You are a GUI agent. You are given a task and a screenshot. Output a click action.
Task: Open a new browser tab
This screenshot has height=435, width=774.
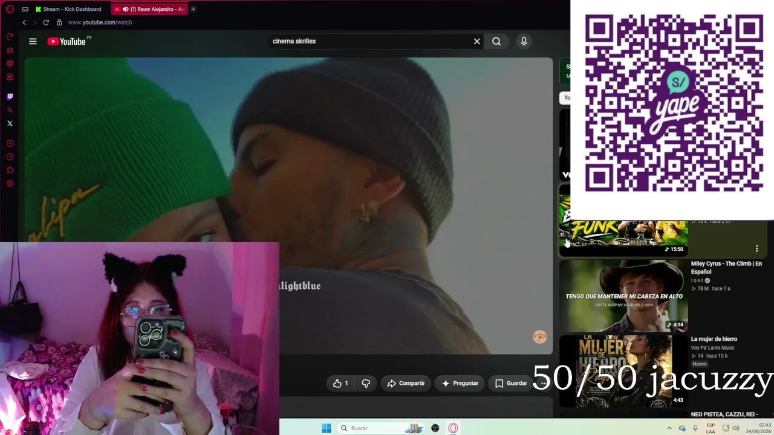[193, 9]
